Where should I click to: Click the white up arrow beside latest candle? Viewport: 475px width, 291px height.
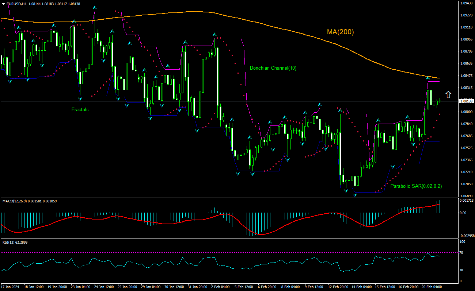(448, 94)
